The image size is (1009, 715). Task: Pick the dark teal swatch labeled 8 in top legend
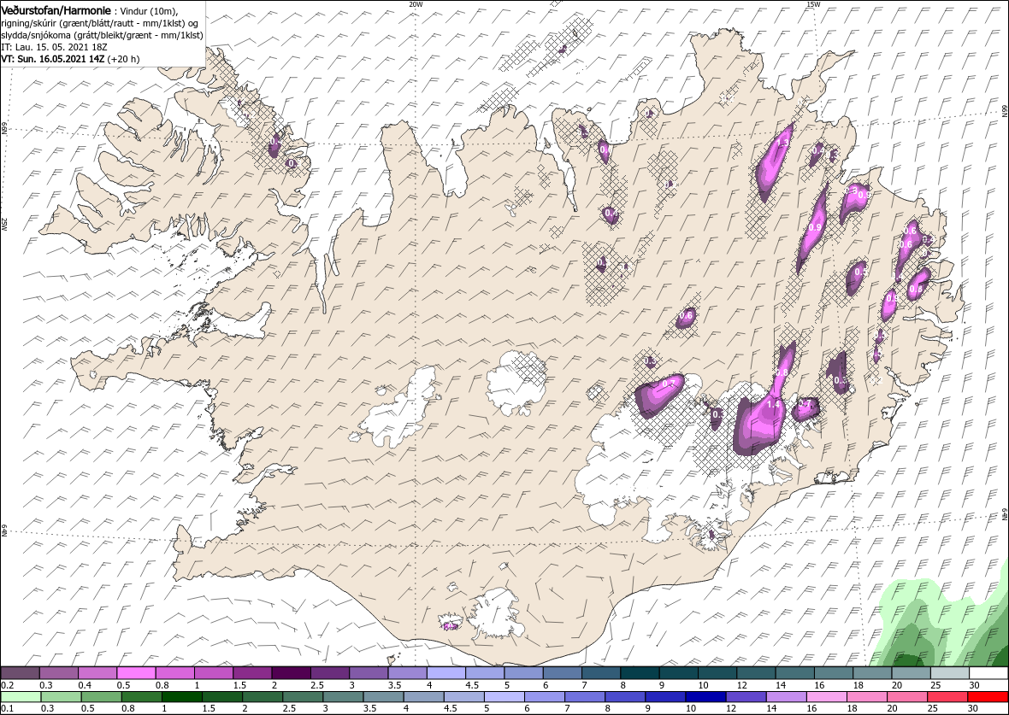[x=640, y=672]
